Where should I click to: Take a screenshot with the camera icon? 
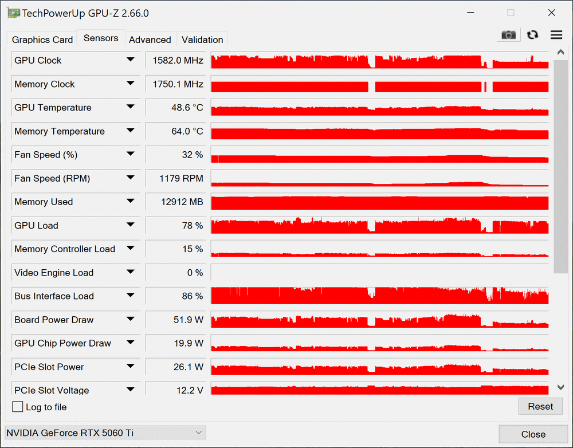point(508,35)
